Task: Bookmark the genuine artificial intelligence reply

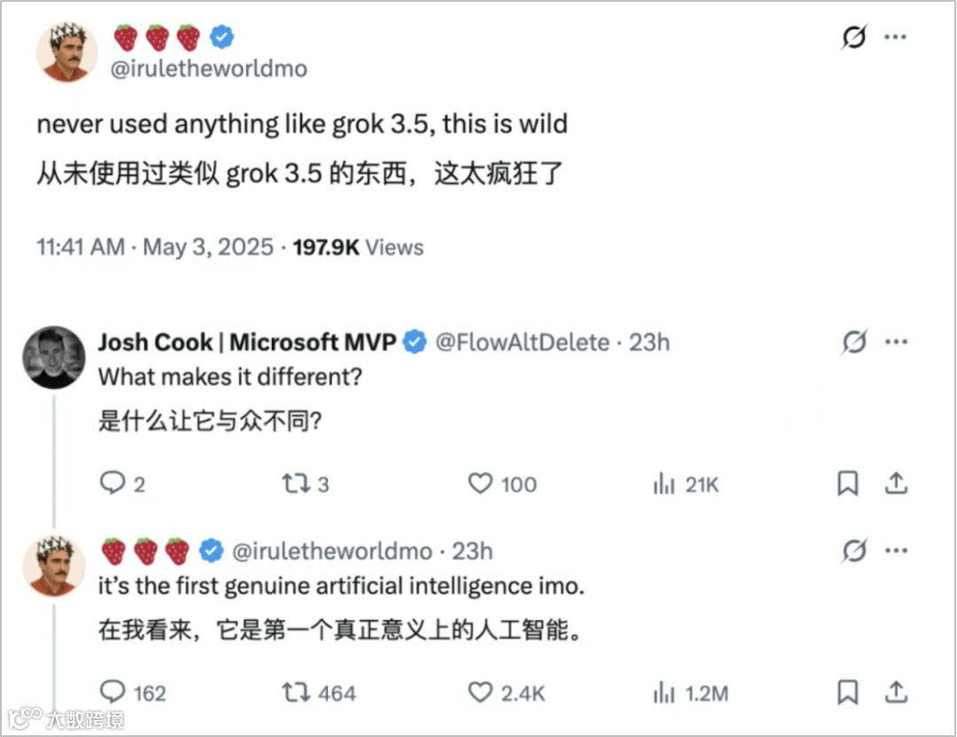Action: coord(848,693)
